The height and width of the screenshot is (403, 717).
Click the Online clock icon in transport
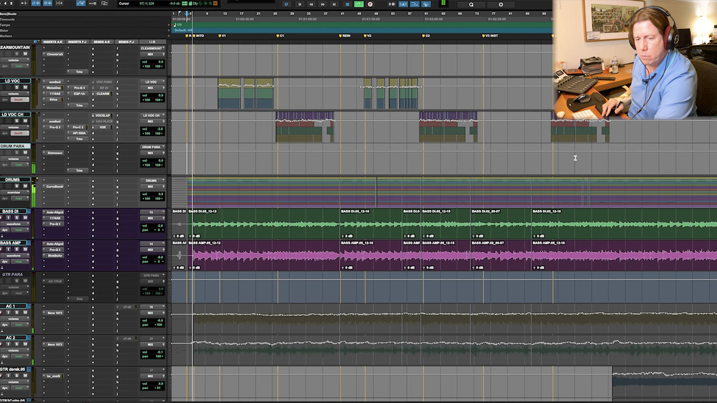pyautogui.click(x=286, y=4)
